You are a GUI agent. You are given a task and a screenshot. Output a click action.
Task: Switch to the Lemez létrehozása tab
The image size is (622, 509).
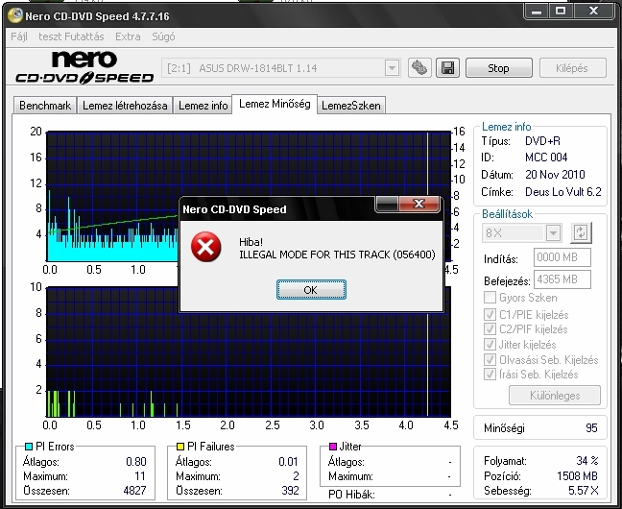tap(125, 106)
